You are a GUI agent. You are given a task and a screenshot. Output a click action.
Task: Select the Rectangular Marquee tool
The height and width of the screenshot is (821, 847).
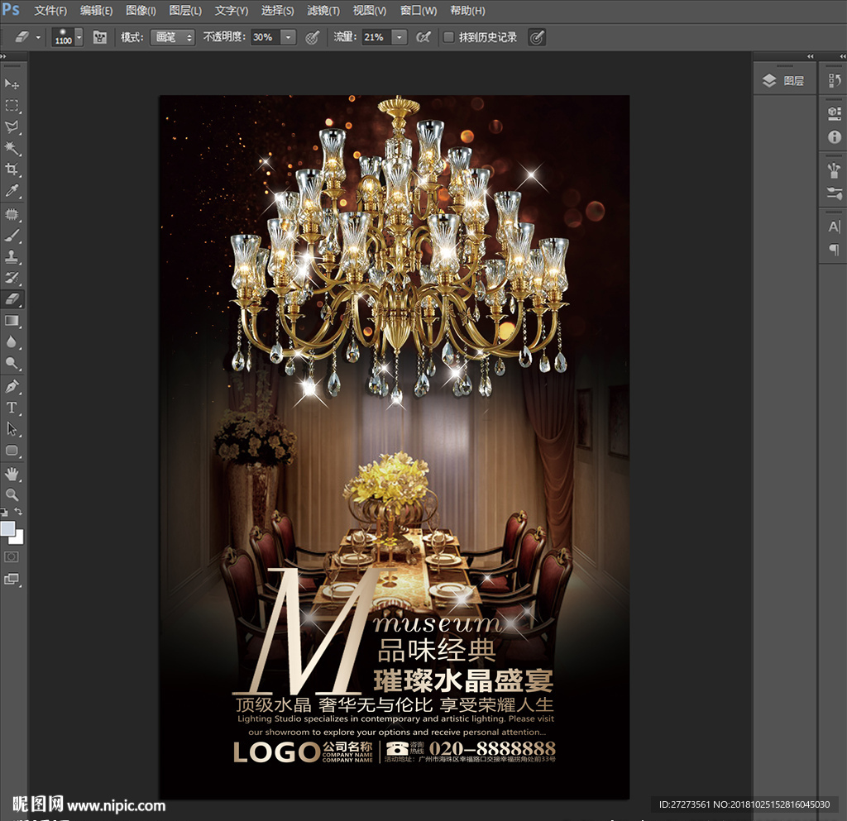pos(12,105)
